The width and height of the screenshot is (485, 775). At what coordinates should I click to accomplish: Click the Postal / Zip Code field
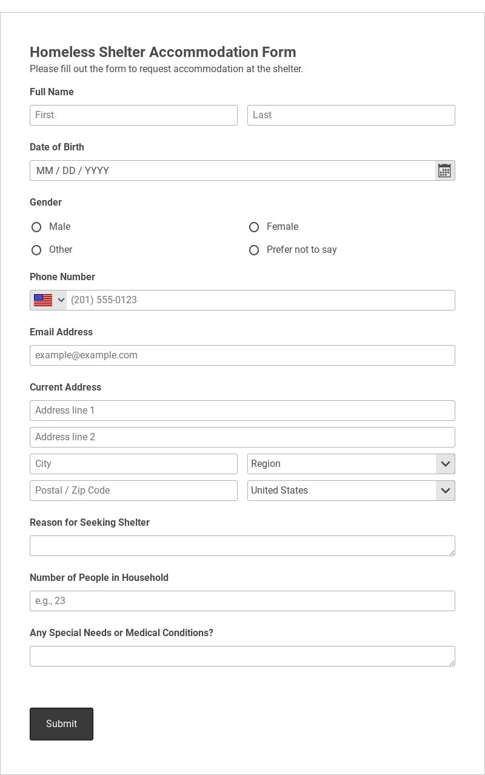[133, 491]
